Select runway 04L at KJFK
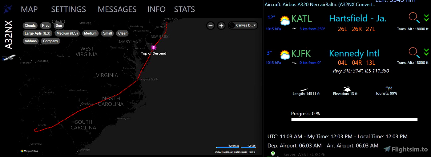Screen dimensions: 431x157 click(342, 63)
